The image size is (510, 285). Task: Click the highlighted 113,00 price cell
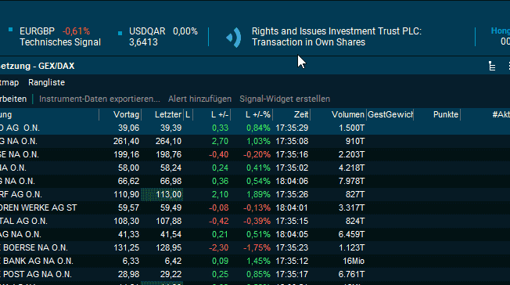point(162,194)
